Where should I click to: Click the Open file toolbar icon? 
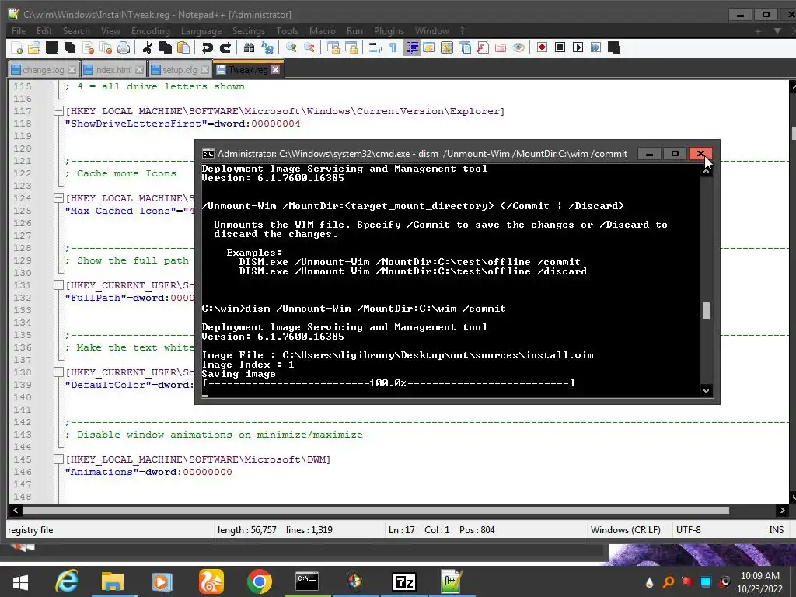click(x=34, y=47)
